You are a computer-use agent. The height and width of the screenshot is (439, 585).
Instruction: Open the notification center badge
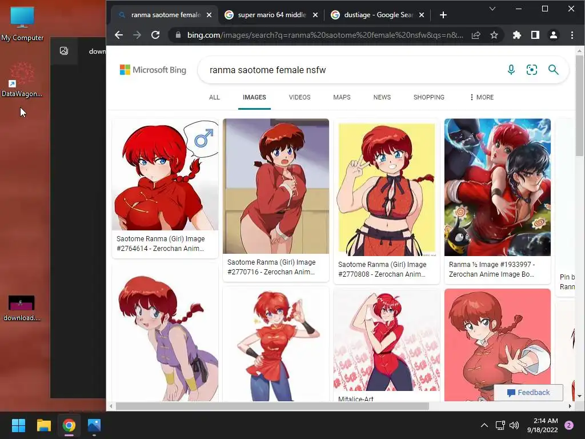click(x=569, y=425)
